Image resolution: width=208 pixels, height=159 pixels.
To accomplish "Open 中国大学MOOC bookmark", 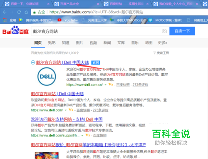I will tap(126, 20).
